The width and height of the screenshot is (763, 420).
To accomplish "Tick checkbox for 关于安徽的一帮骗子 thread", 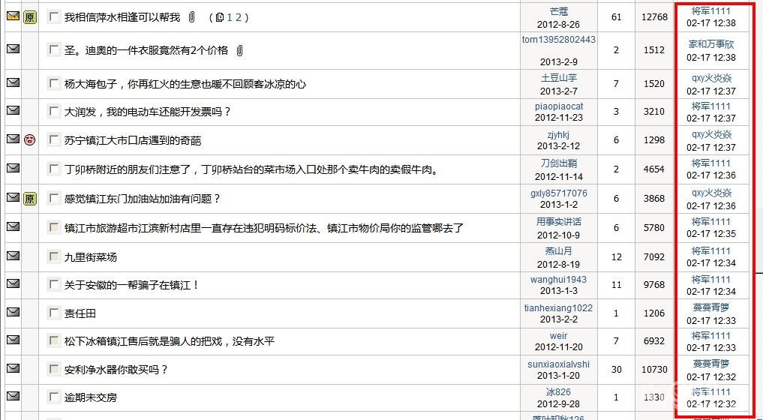I will coord(53,284).
